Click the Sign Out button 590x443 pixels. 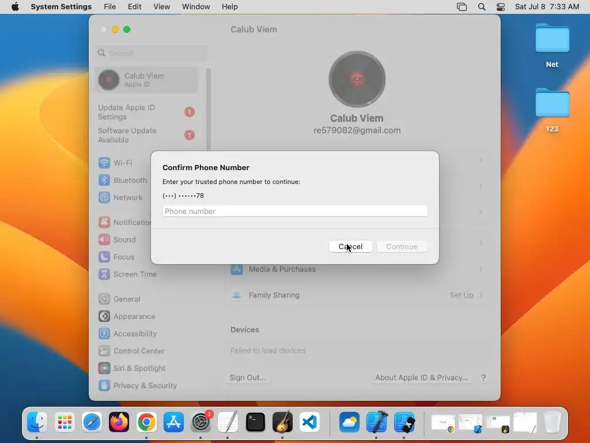tap(247, 377)
